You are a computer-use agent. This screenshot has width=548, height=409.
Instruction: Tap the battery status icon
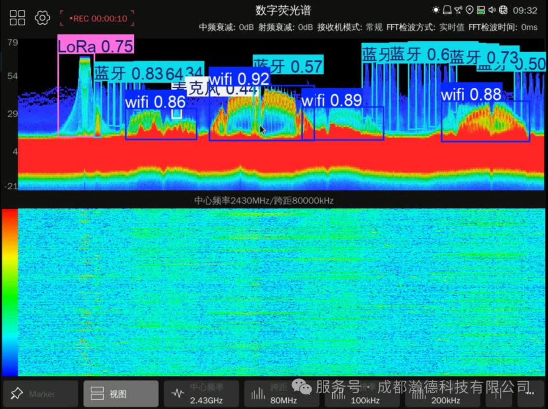(481, 10)
